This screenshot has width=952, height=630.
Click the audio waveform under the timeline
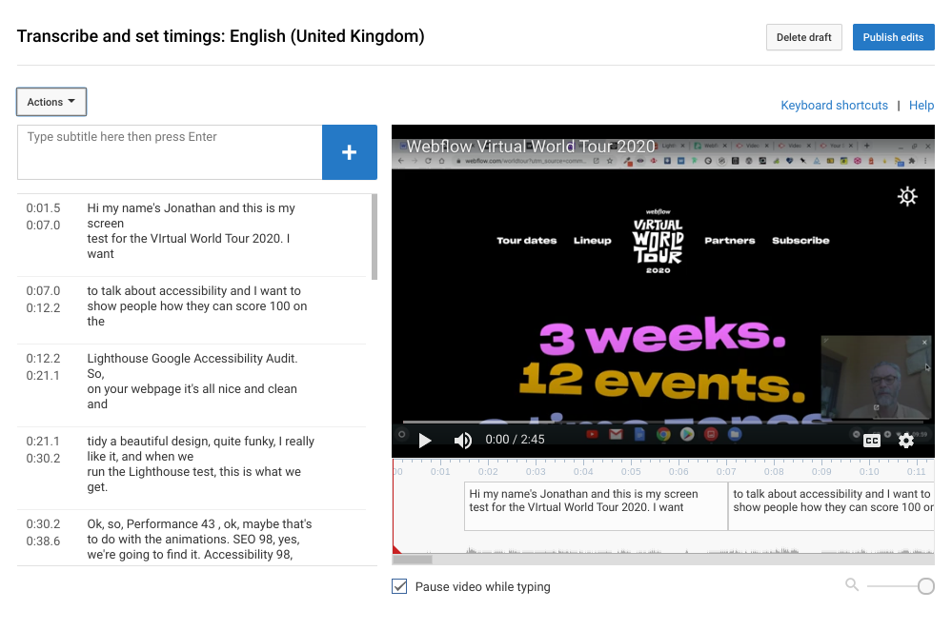click(663, 549)
